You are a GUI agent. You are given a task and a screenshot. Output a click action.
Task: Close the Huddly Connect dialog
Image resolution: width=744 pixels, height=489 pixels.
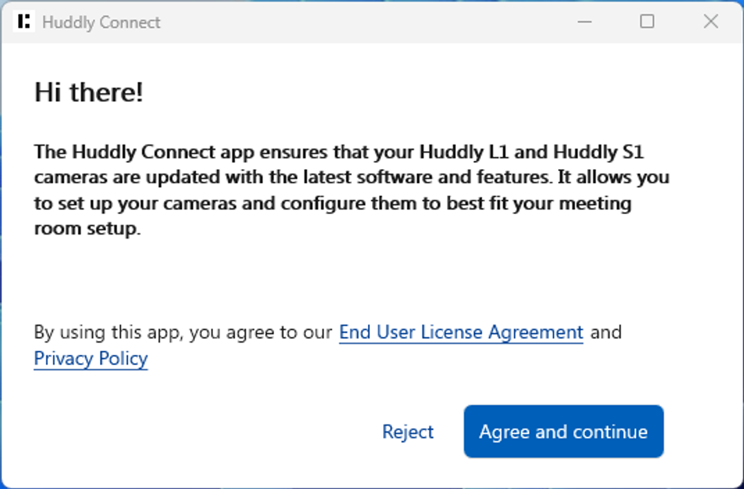point(711,22)
